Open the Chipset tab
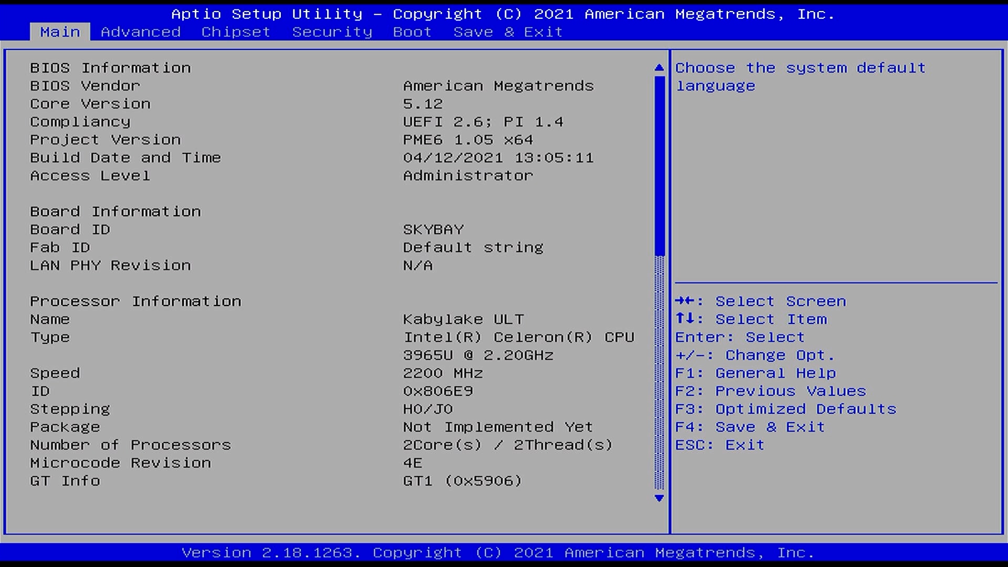 point(236,32)
